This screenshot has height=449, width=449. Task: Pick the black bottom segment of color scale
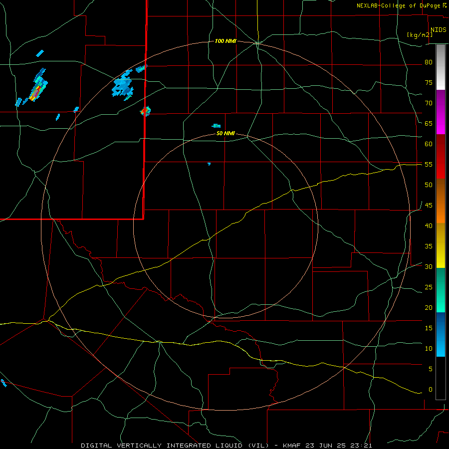(x=441, y=378)
